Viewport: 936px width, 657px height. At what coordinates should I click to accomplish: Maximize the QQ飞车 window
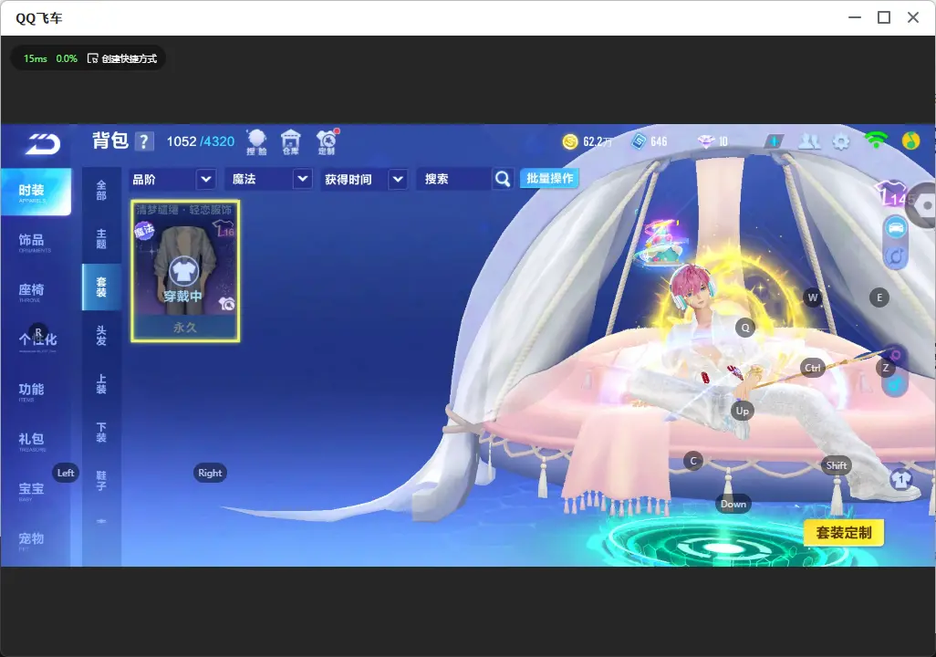[x=884, y=18]
